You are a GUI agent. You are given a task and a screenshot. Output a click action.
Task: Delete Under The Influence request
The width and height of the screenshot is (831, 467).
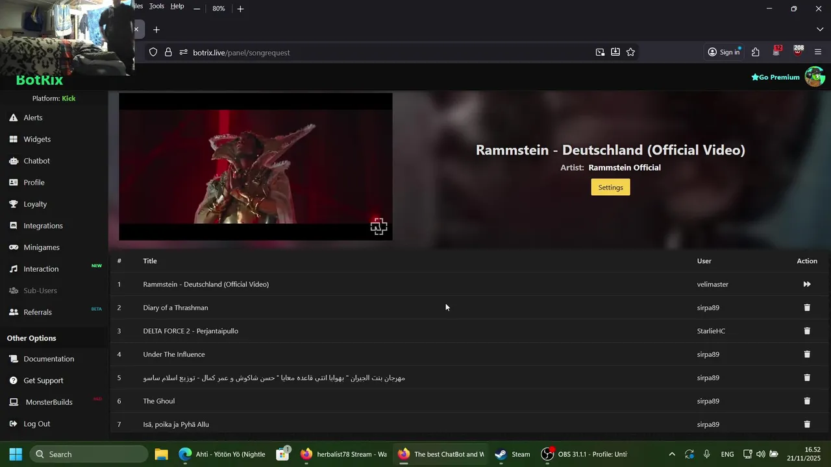807,354
